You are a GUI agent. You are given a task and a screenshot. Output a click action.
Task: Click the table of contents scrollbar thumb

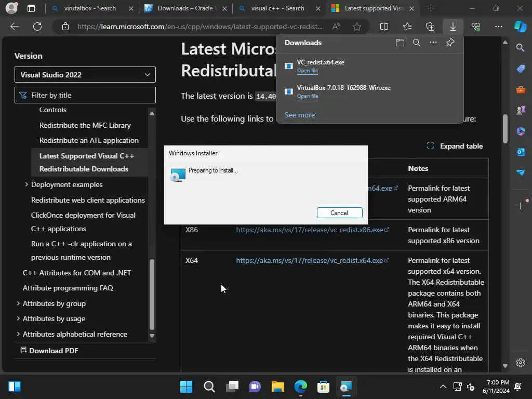pyautogui.click(x=152, y=294)
